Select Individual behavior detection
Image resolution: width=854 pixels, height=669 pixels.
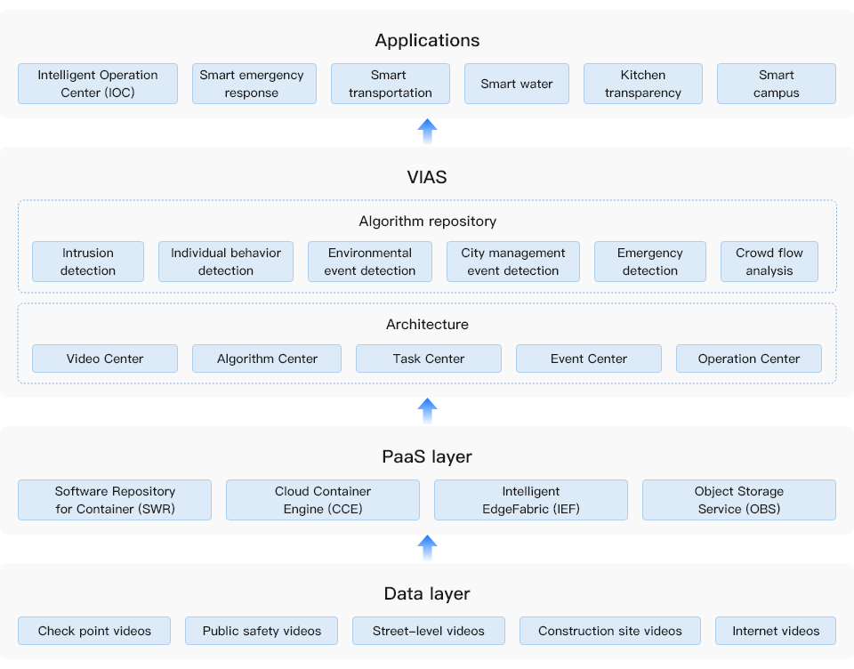point(225,262)
